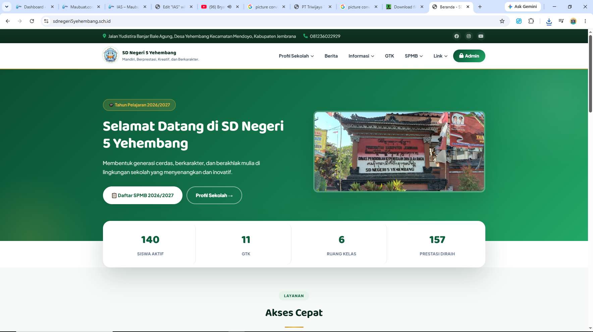Expand the Profil Sekolah menu
Screen dimensions: 593x332
point(296,56)
